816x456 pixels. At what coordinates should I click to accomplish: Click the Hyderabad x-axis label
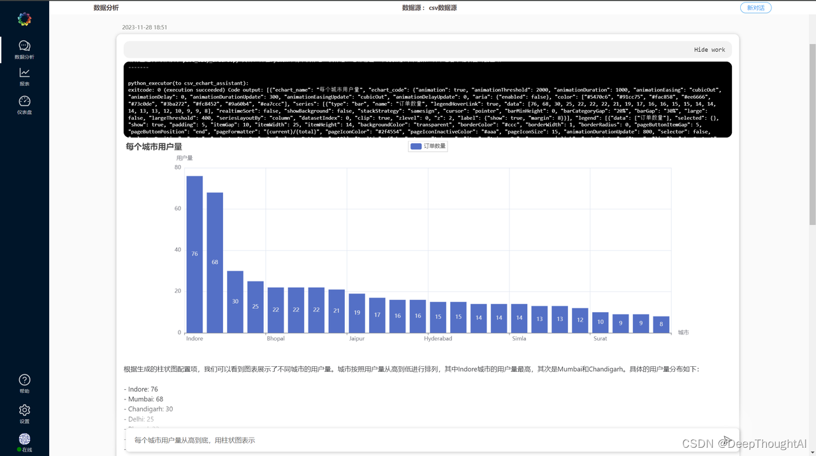[x=438, y=339]
